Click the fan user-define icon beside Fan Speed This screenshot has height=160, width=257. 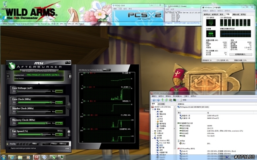[x=69, y=132]
